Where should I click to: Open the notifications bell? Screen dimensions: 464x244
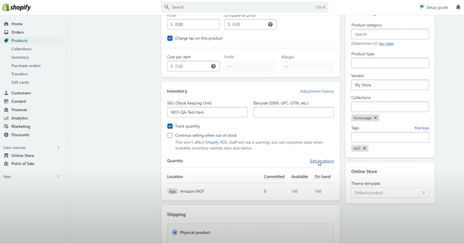(x=458, y=7)
